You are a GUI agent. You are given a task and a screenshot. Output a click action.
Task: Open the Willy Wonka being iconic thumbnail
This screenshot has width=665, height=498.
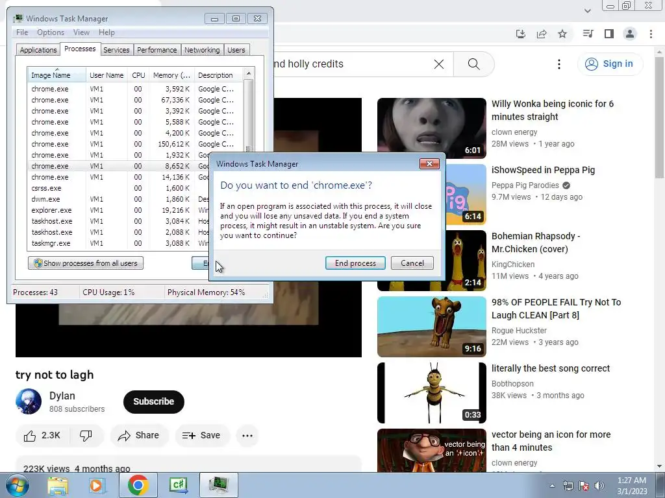coord(432,128)
